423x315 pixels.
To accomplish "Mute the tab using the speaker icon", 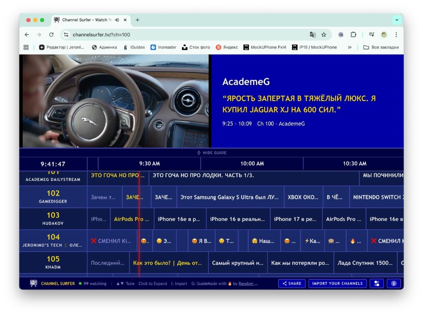I will (117, 20).
